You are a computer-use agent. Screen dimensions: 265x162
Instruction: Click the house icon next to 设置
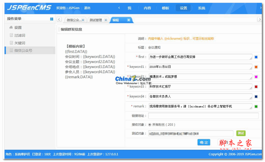click(x=11, y=27)
